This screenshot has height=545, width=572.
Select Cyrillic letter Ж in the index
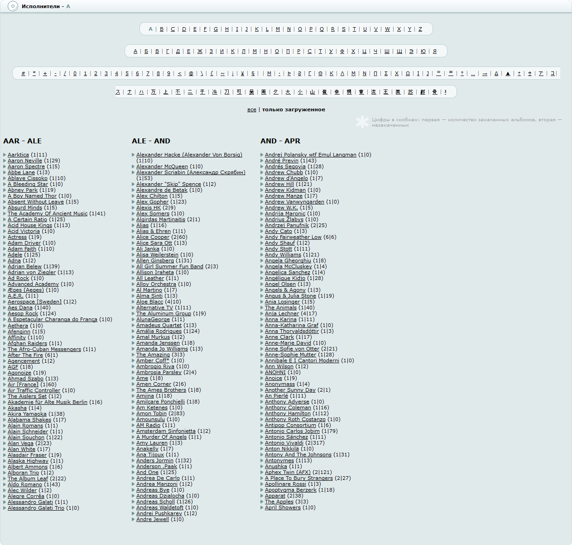coord(200,51)
